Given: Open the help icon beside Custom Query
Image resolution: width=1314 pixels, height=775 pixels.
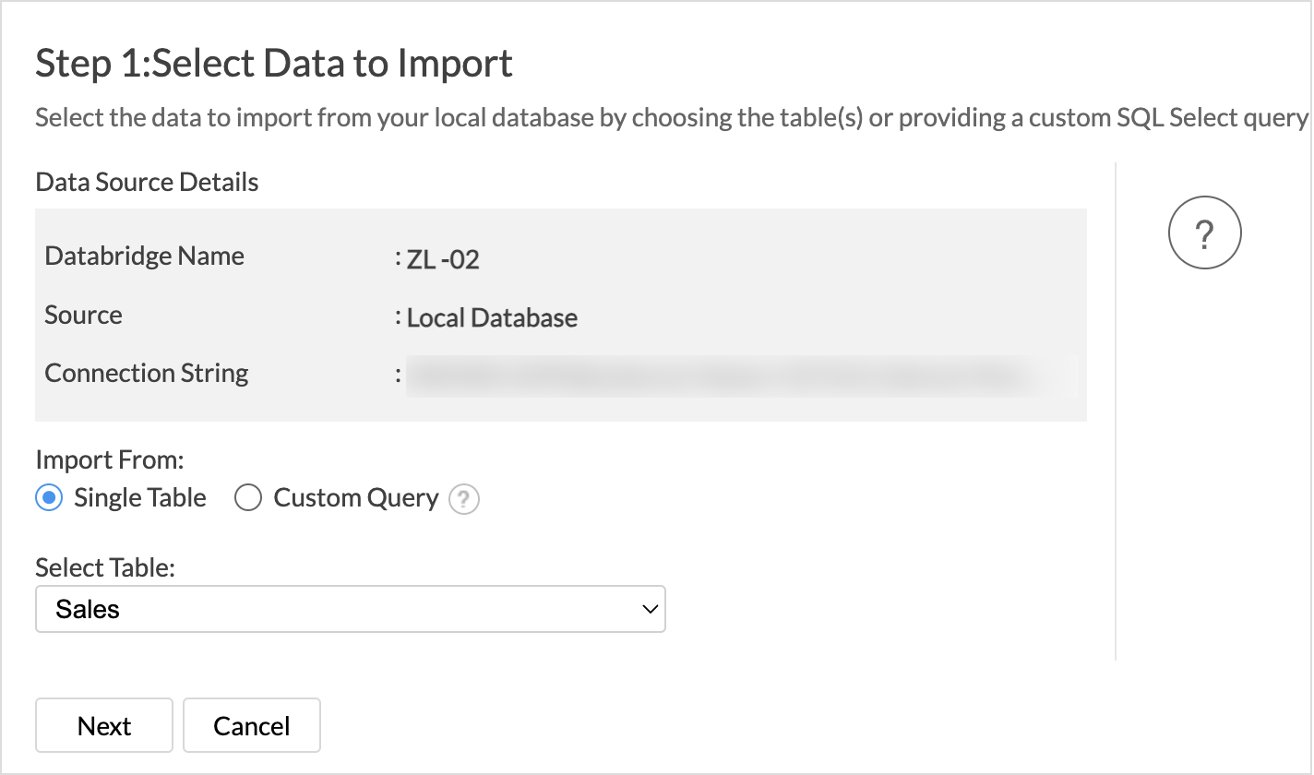Looking at the screenshot, I should [463, 500].
